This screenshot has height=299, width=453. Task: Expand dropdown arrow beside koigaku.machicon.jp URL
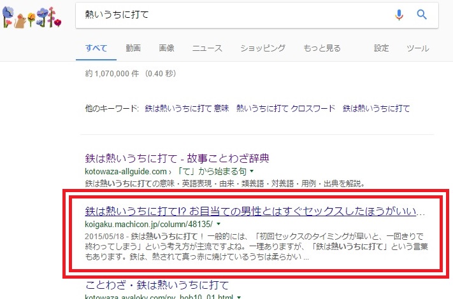coord(219,224)
